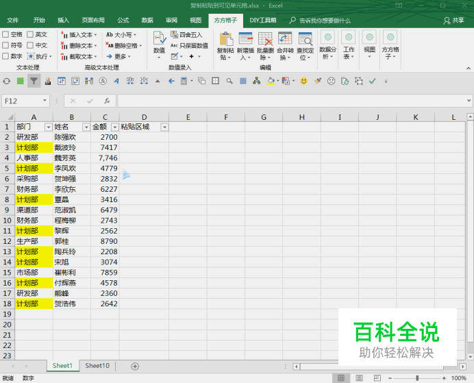Toggle the filter funnel icon
Screen dimensions: 474x383
coord(34,81)
